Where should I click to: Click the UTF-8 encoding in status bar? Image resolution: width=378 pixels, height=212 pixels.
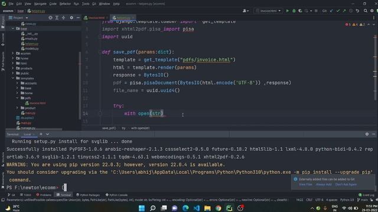pos(319,200)
